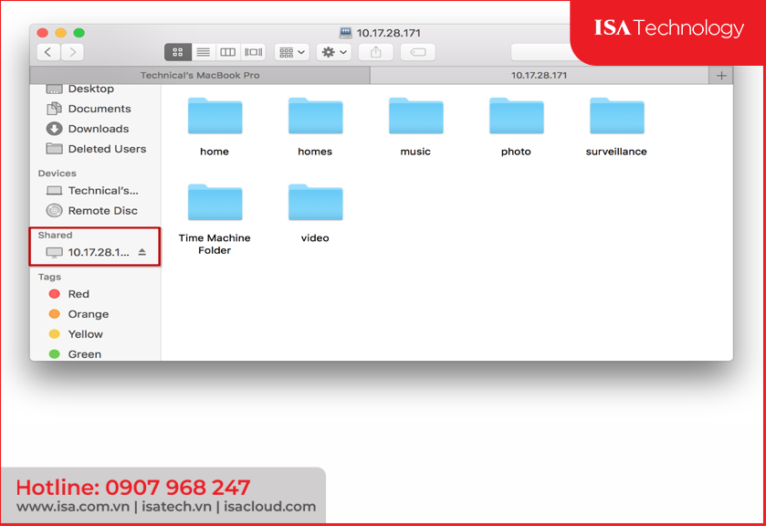This screenshot has height=526, width=766.
Task: Switch to icon view
Action: [x=178, y=52]
